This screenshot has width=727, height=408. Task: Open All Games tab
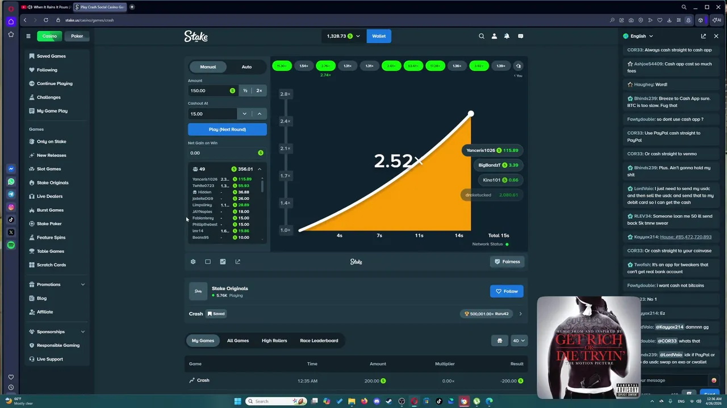238,341
